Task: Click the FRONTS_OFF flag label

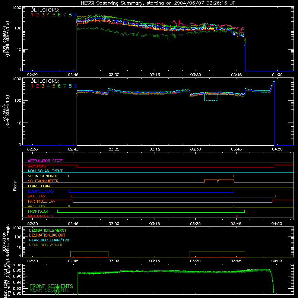Action: pos(39,211)
